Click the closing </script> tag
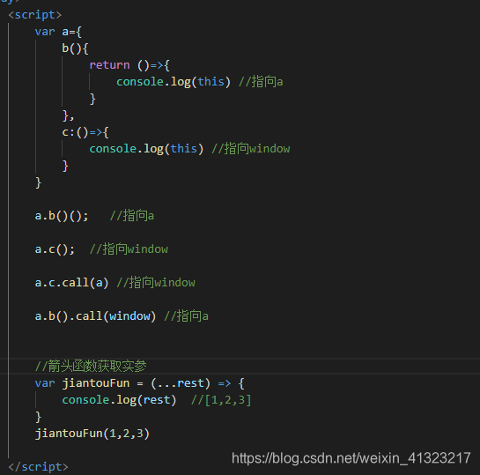Image resolution: width=480 pixels, height=475 pixels. click(x=38, y=467)
